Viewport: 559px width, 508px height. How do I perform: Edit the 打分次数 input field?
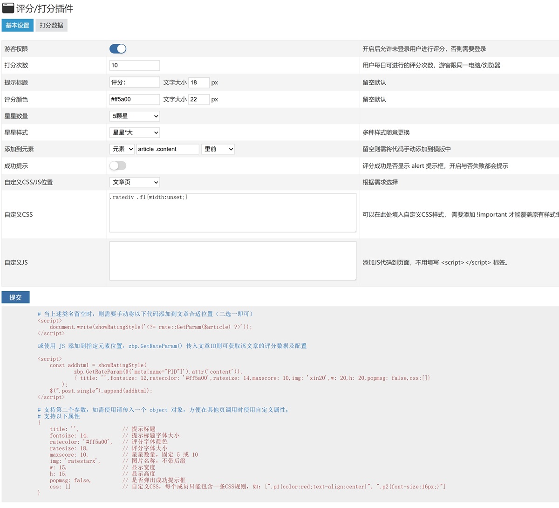[x=135, y=65]
